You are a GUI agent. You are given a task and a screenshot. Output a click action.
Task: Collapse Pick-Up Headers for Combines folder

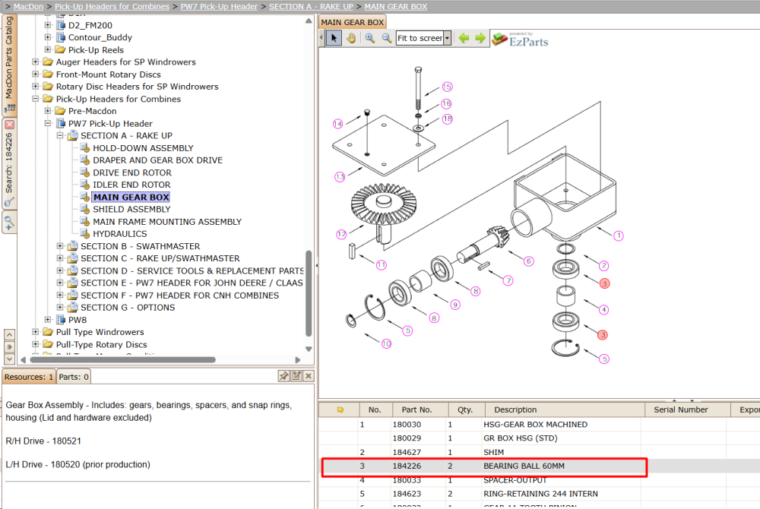(x=36, y=98)
